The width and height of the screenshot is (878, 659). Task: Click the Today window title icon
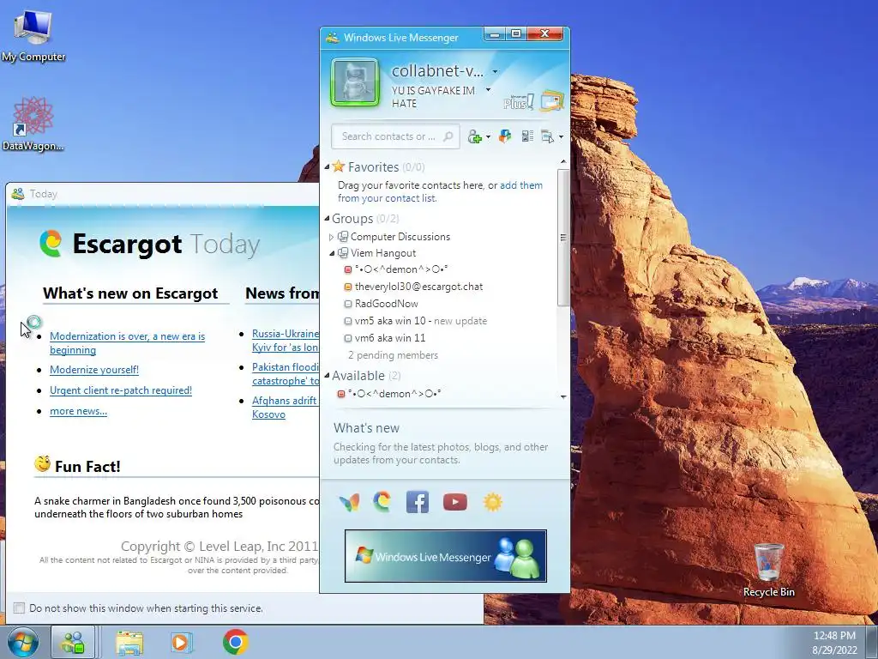[18, 194]
